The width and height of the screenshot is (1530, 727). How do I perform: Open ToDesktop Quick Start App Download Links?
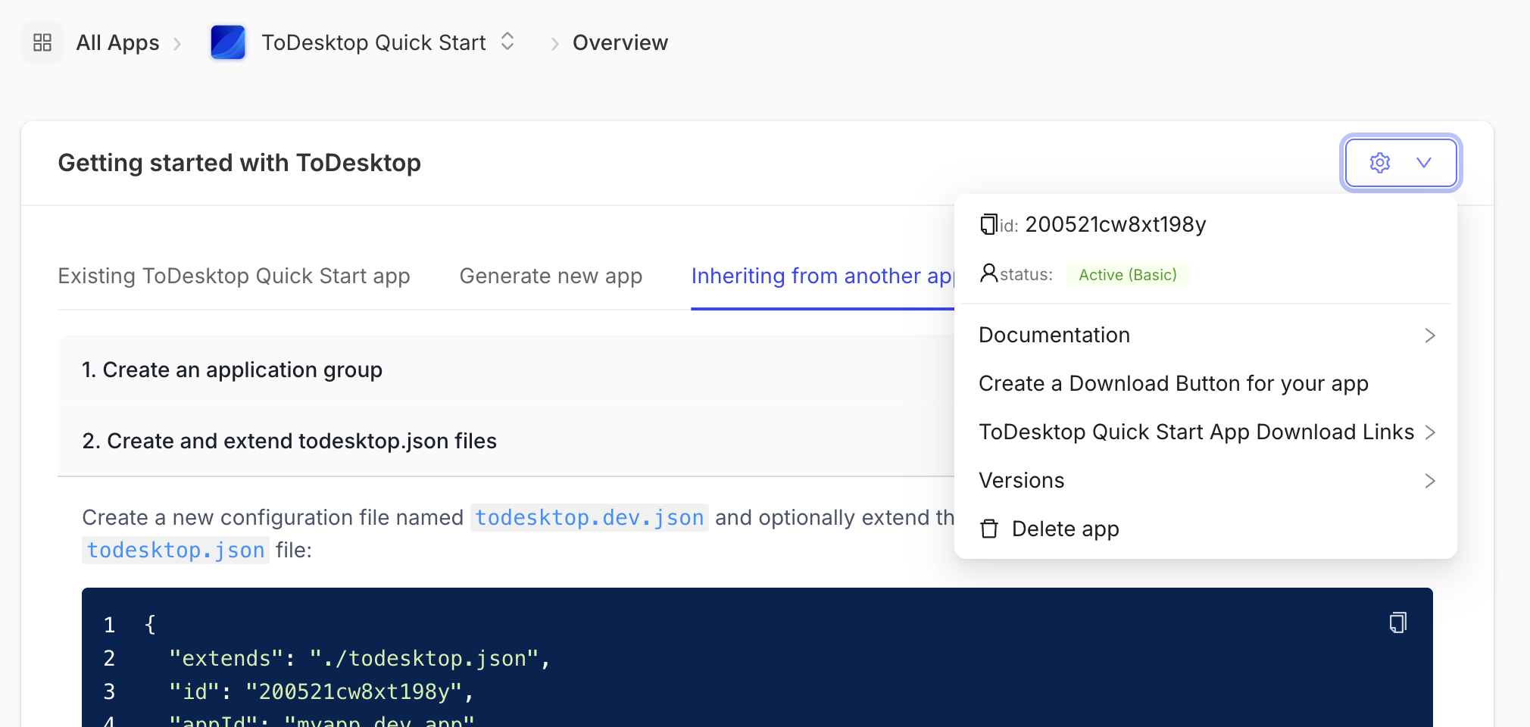[x=1206, y=432]
